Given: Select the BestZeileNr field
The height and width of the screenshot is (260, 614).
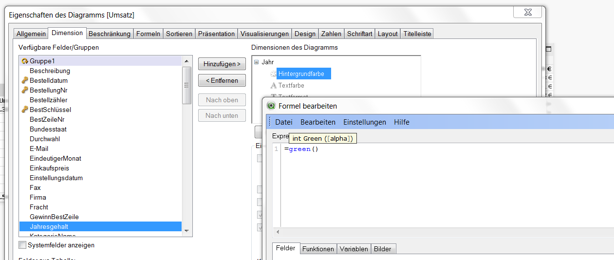Looking at the screenshot, I should (x=100, y=119).
